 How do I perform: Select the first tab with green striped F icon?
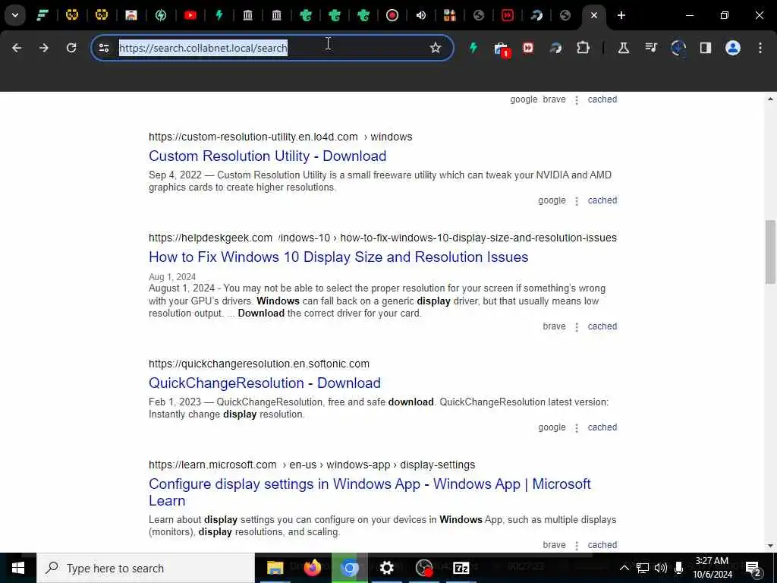(x=42, y=15)
